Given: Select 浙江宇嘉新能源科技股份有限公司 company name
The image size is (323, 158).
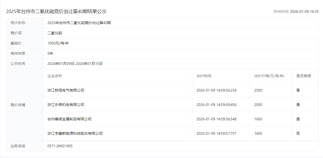Looking at the screenshot, I should tap(75, 133).
